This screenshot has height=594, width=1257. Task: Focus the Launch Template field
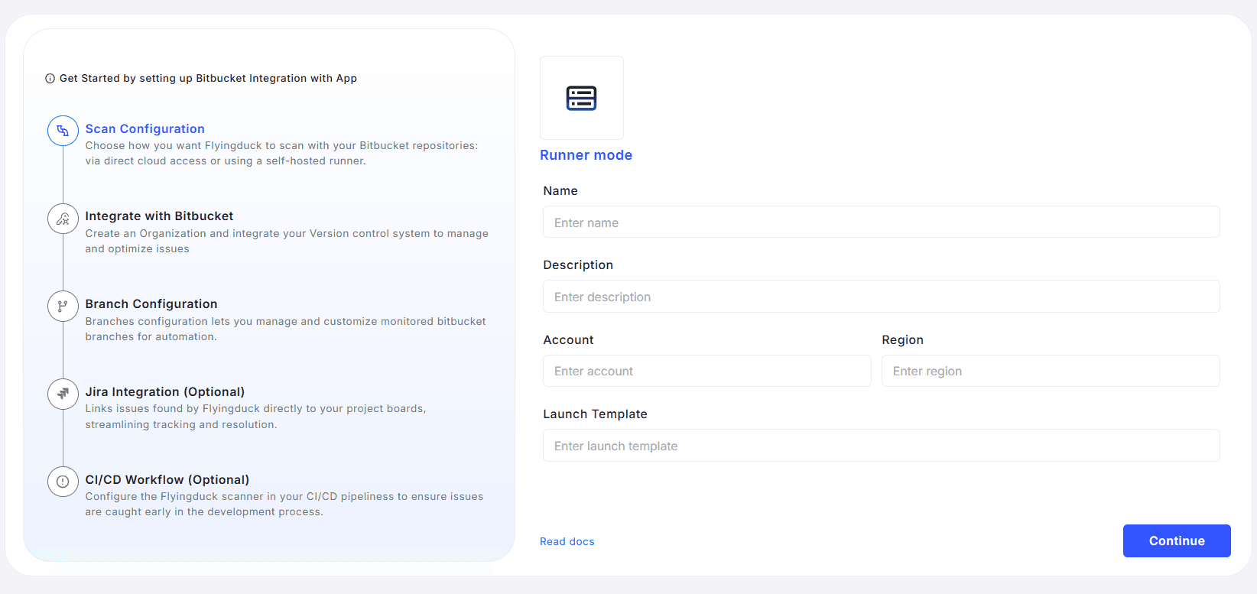881,446
